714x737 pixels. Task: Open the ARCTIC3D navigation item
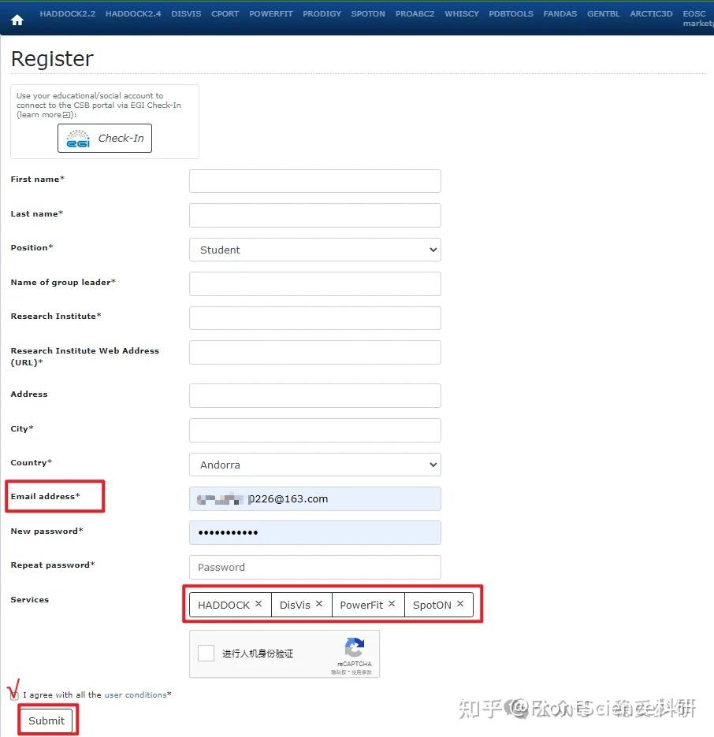(651, 13)
